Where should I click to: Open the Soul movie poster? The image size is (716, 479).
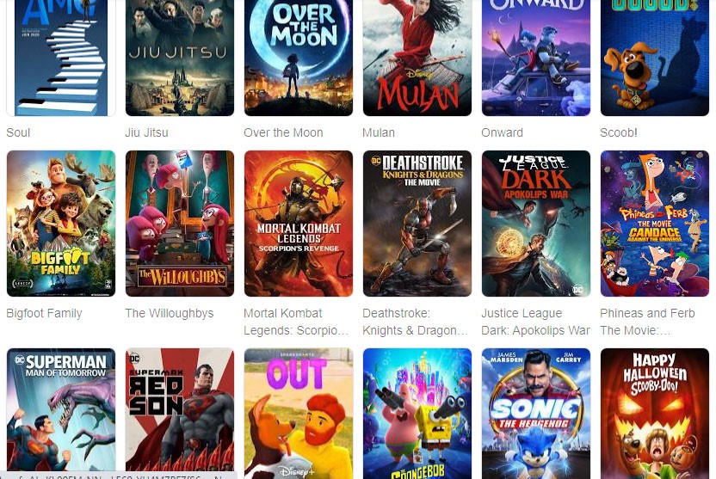click(x=61, y=58)
